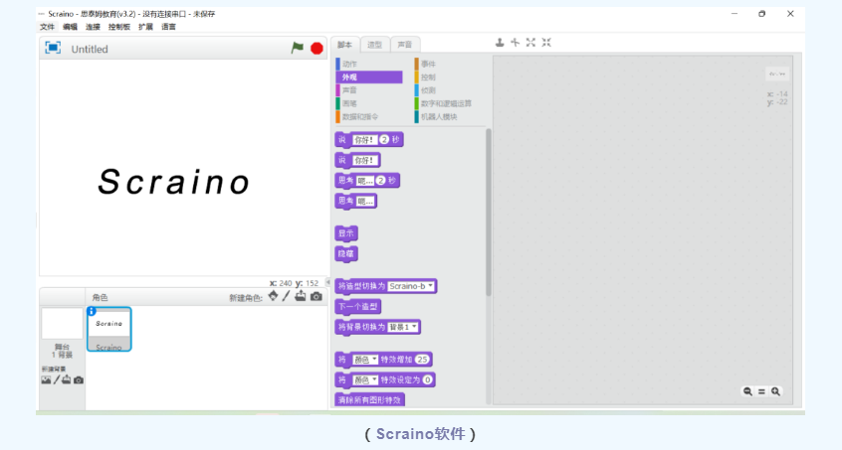842x450 pixels.
Task: Click the 0 value in 特效设定为 block
Action: (x=427, y=379)
